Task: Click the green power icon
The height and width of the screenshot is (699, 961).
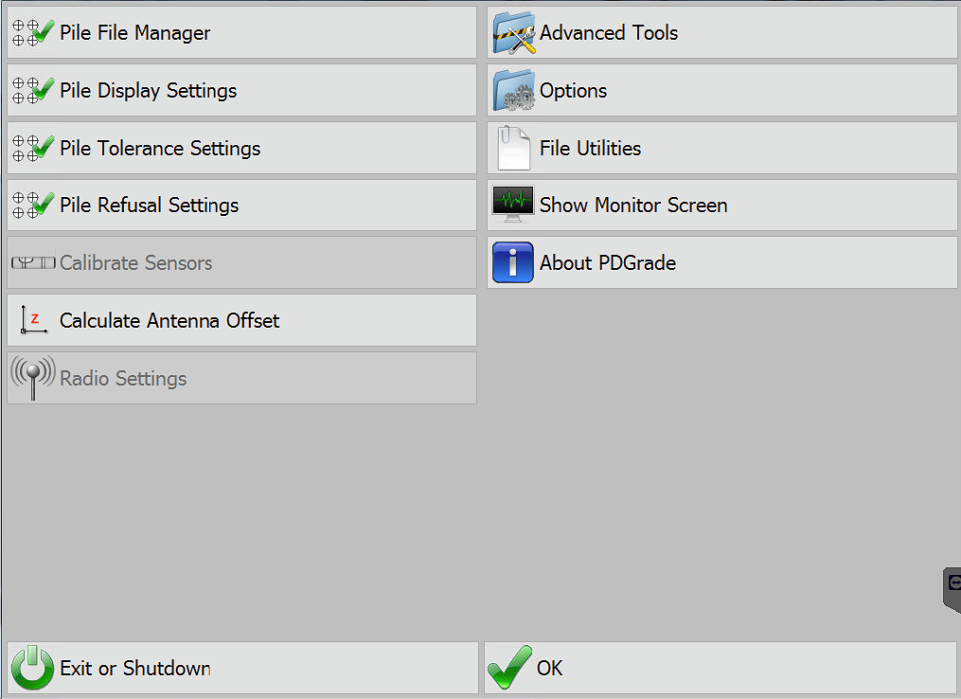Action: [33, 668]
